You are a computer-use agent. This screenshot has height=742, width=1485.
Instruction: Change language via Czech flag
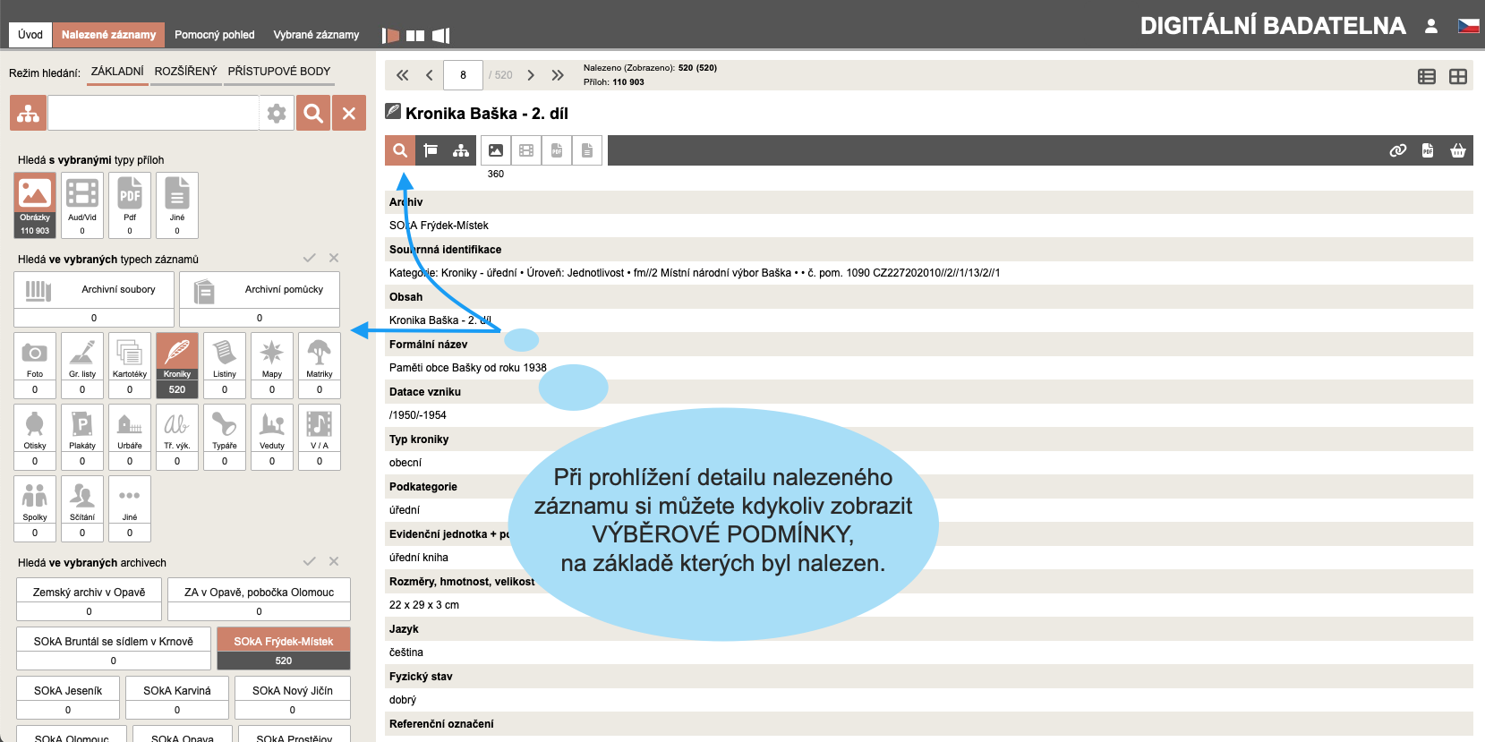[1469, 26]
